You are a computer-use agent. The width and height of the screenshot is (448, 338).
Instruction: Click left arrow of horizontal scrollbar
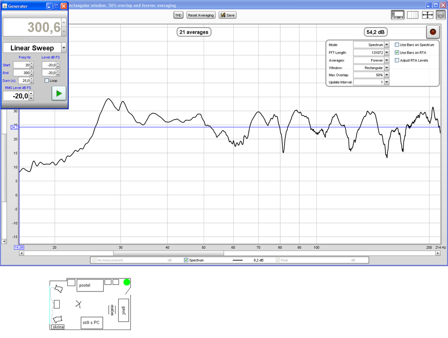tap(22, 253)
